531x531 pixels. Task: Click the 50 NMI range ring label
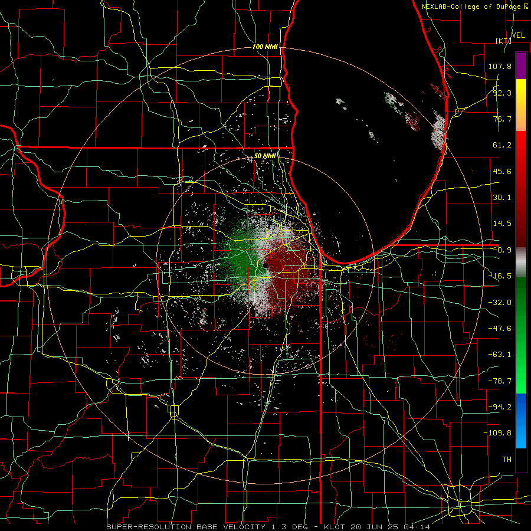click(265, 156)
